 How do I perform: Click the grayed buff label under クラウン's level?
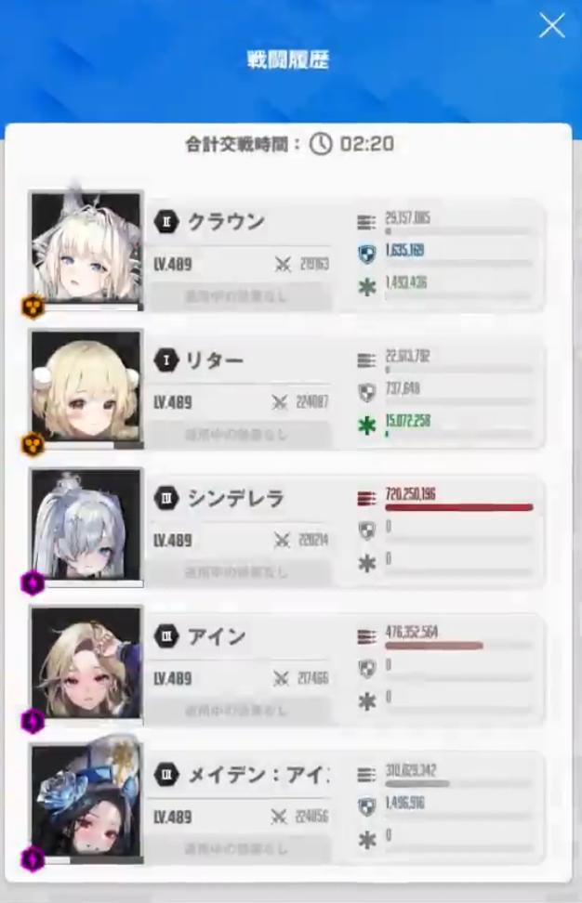[x=238, y=296]
